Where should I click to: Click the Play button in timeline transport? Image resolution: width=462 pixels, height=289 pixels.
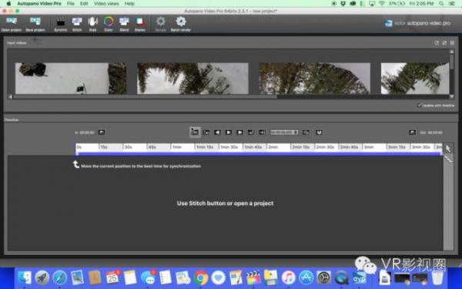coord(229,133)
